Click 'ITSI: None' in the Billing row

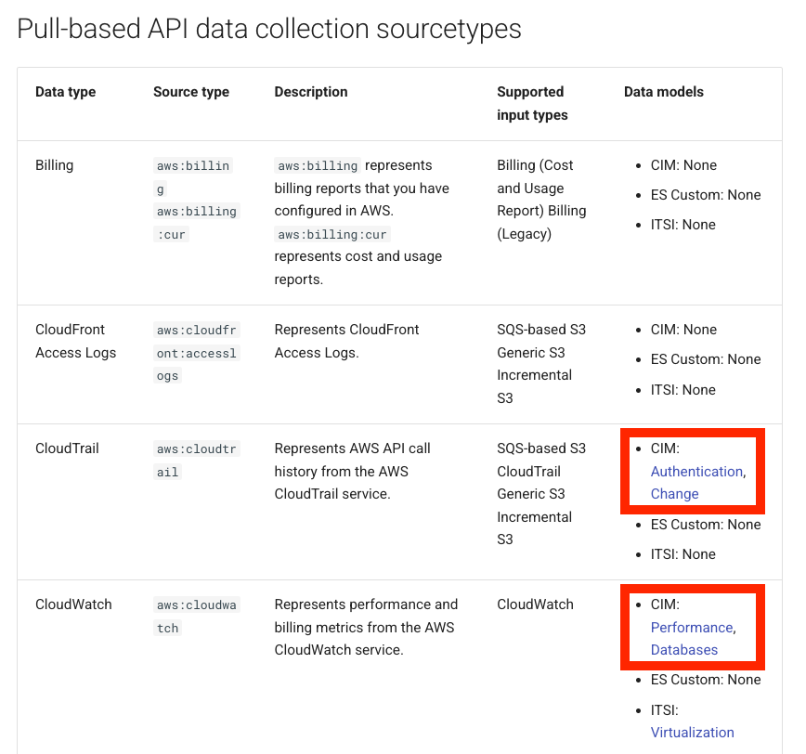pyautogui.click(x=683, y=225)
